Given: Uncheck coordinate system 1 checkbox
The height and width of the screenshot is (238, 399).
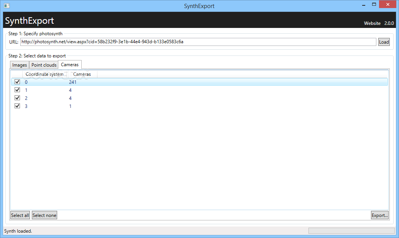Looking at the screenshot, I should click(17, 90).
